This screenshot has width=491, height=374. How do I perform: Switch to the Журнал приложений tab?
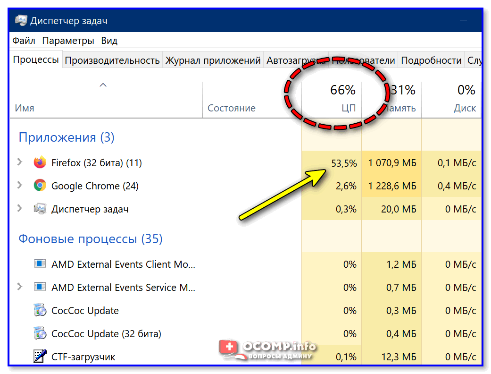(x=213, y=60)
